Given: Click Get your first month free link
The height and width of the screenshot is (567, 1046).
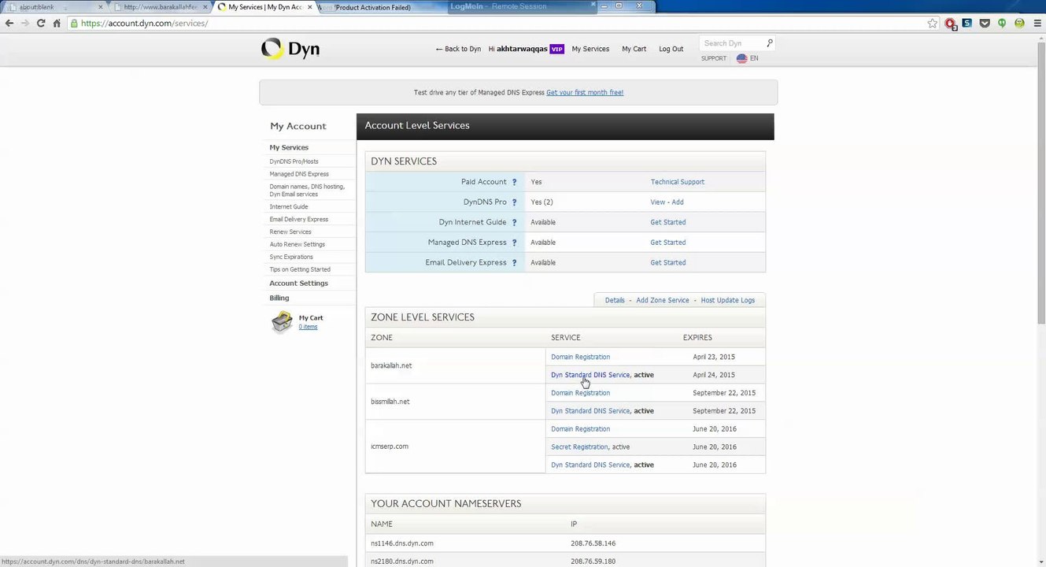Looking at the screenshot, I should tap(585, 93).
